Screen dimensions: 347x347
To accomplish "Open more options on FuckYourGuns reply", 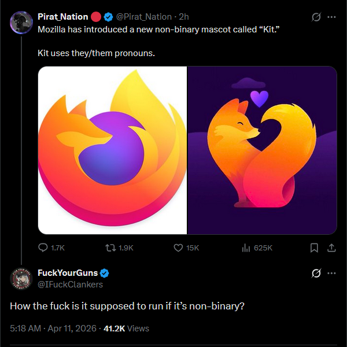I will tap(331, 273).
